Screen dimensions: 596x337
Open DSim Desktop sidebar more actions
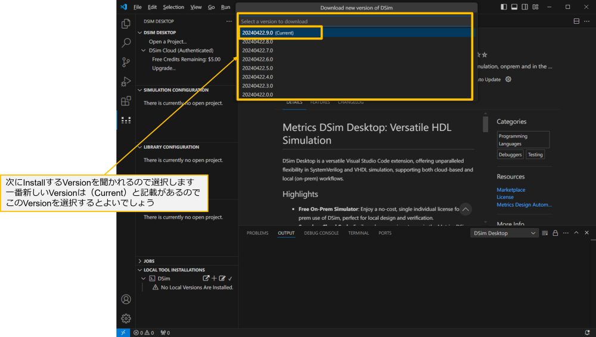(229, 21)
